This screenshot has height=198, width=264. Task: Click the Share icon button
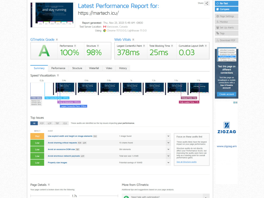[207, 3]
